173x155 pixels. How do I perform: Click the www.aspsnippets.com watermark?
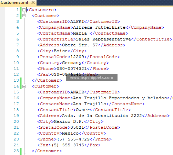92,77
